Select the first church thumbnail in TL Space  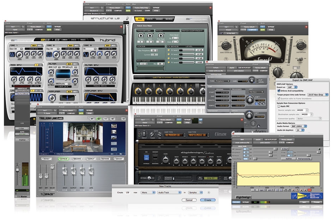click(x=114, y=126)
